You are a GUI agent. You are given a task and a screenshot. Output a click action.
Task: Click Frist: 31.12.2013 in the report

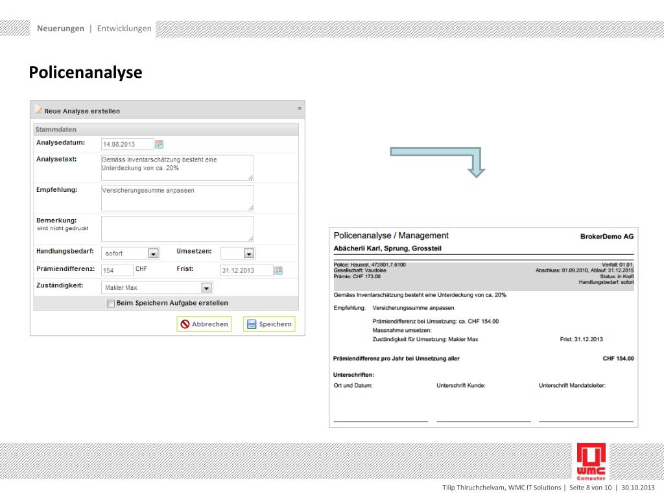[x=581, y=339]
